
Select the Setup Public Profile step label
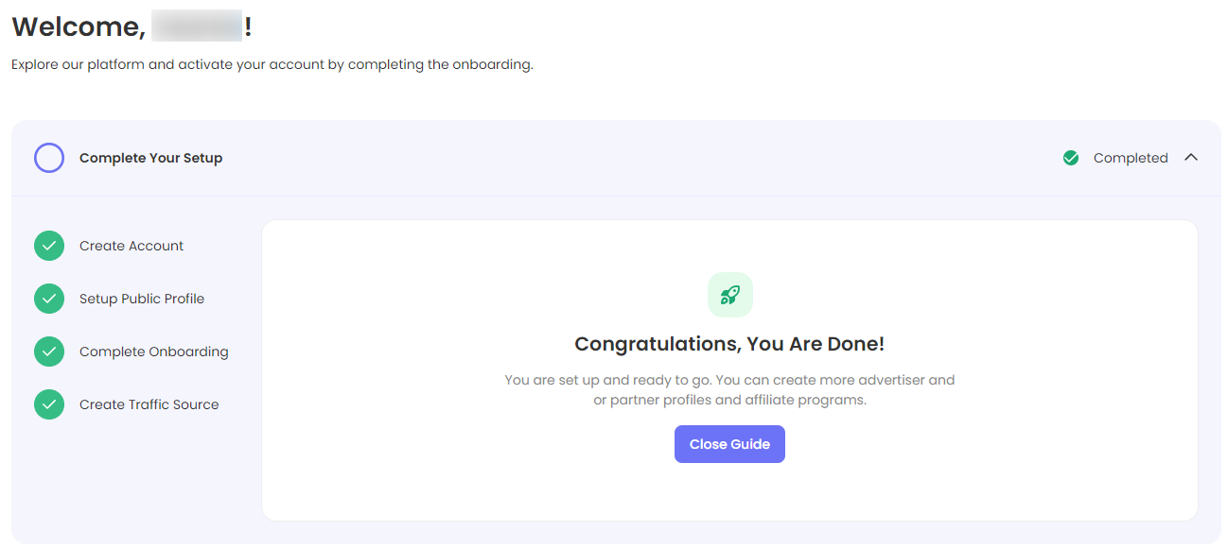(x=142, y=299)
